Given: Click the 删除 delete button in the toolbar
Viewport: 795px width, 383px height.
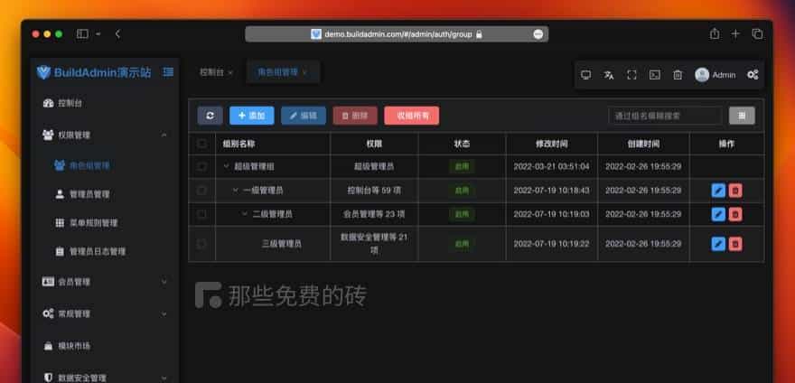Looking at the screenshot, I should [355, 116].
